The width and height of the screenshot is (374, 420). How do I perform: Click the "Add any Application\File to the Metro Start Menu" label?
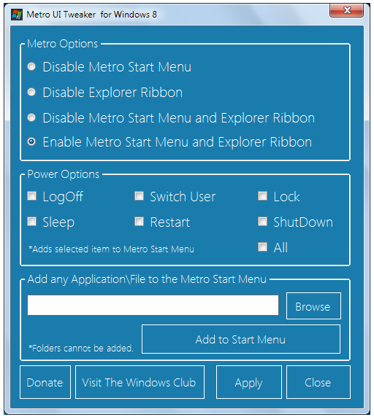coord(147,279)
